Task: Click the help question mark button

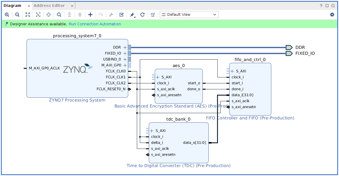Action: (x=321, y=6)
